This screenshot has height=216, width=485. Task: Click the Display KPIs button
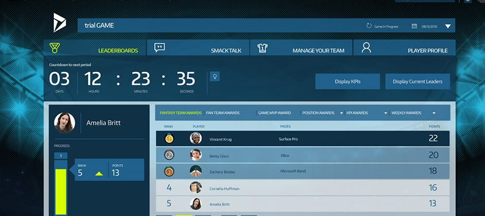tap(347, 82)
